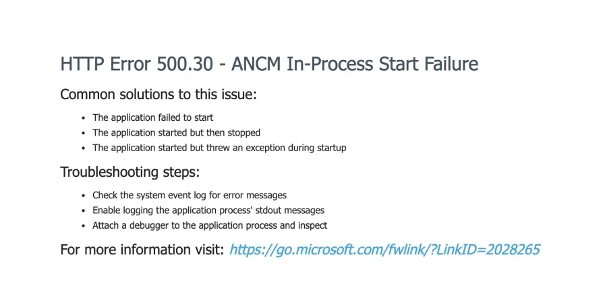Click the bullet before "threw an exception" line
Viewport: 607px width, 307px height.
(x=83, y=148)
